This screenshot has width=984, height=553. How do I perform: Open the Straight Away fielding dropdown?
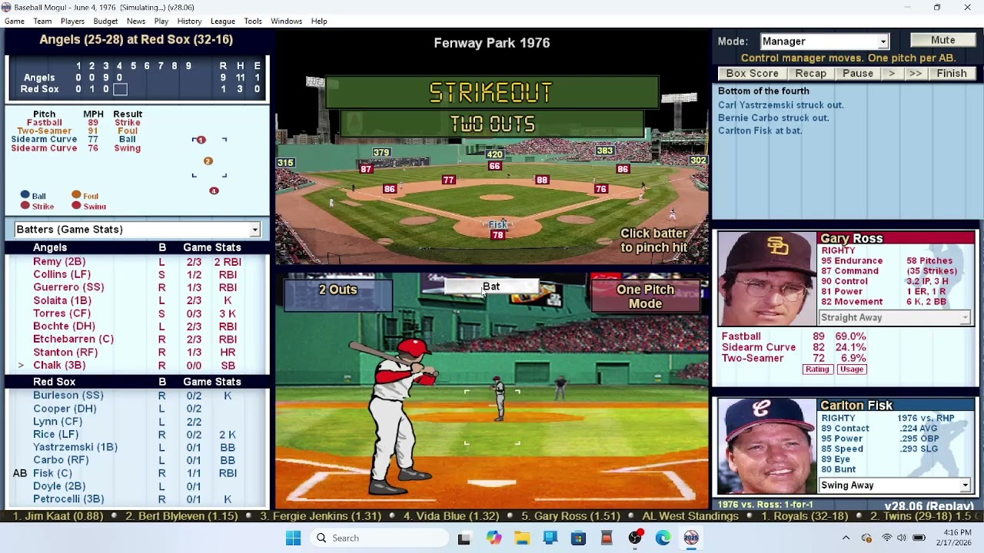coord(895,318)
